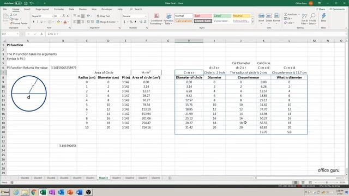This screenshot has width=349, height=196.
Task: Click the Save icon in title bar
Action: click(x=26, y=3)
